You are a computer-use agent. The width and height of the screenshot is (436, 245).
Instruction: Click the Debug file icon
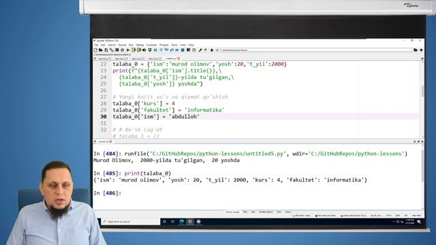155,50
